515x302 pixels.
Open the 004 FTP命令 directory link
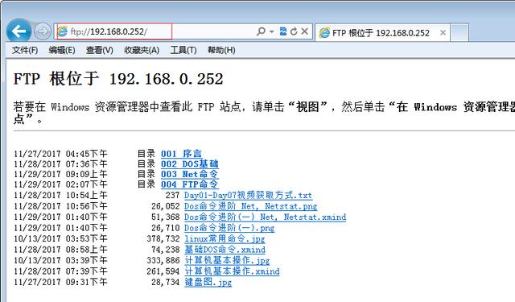[189, 184]
